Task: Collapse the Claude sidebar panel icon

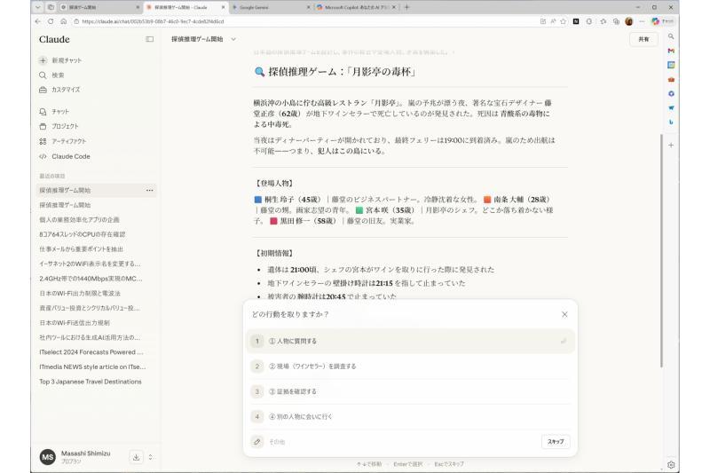Action: point(149,39)
